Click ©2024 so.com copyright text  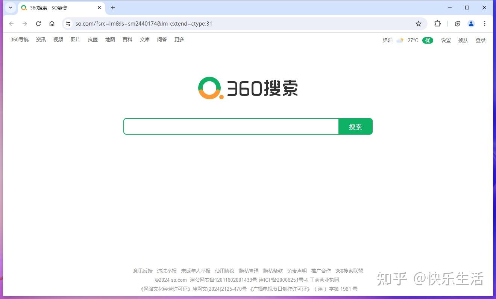click(x=171, y=280)
